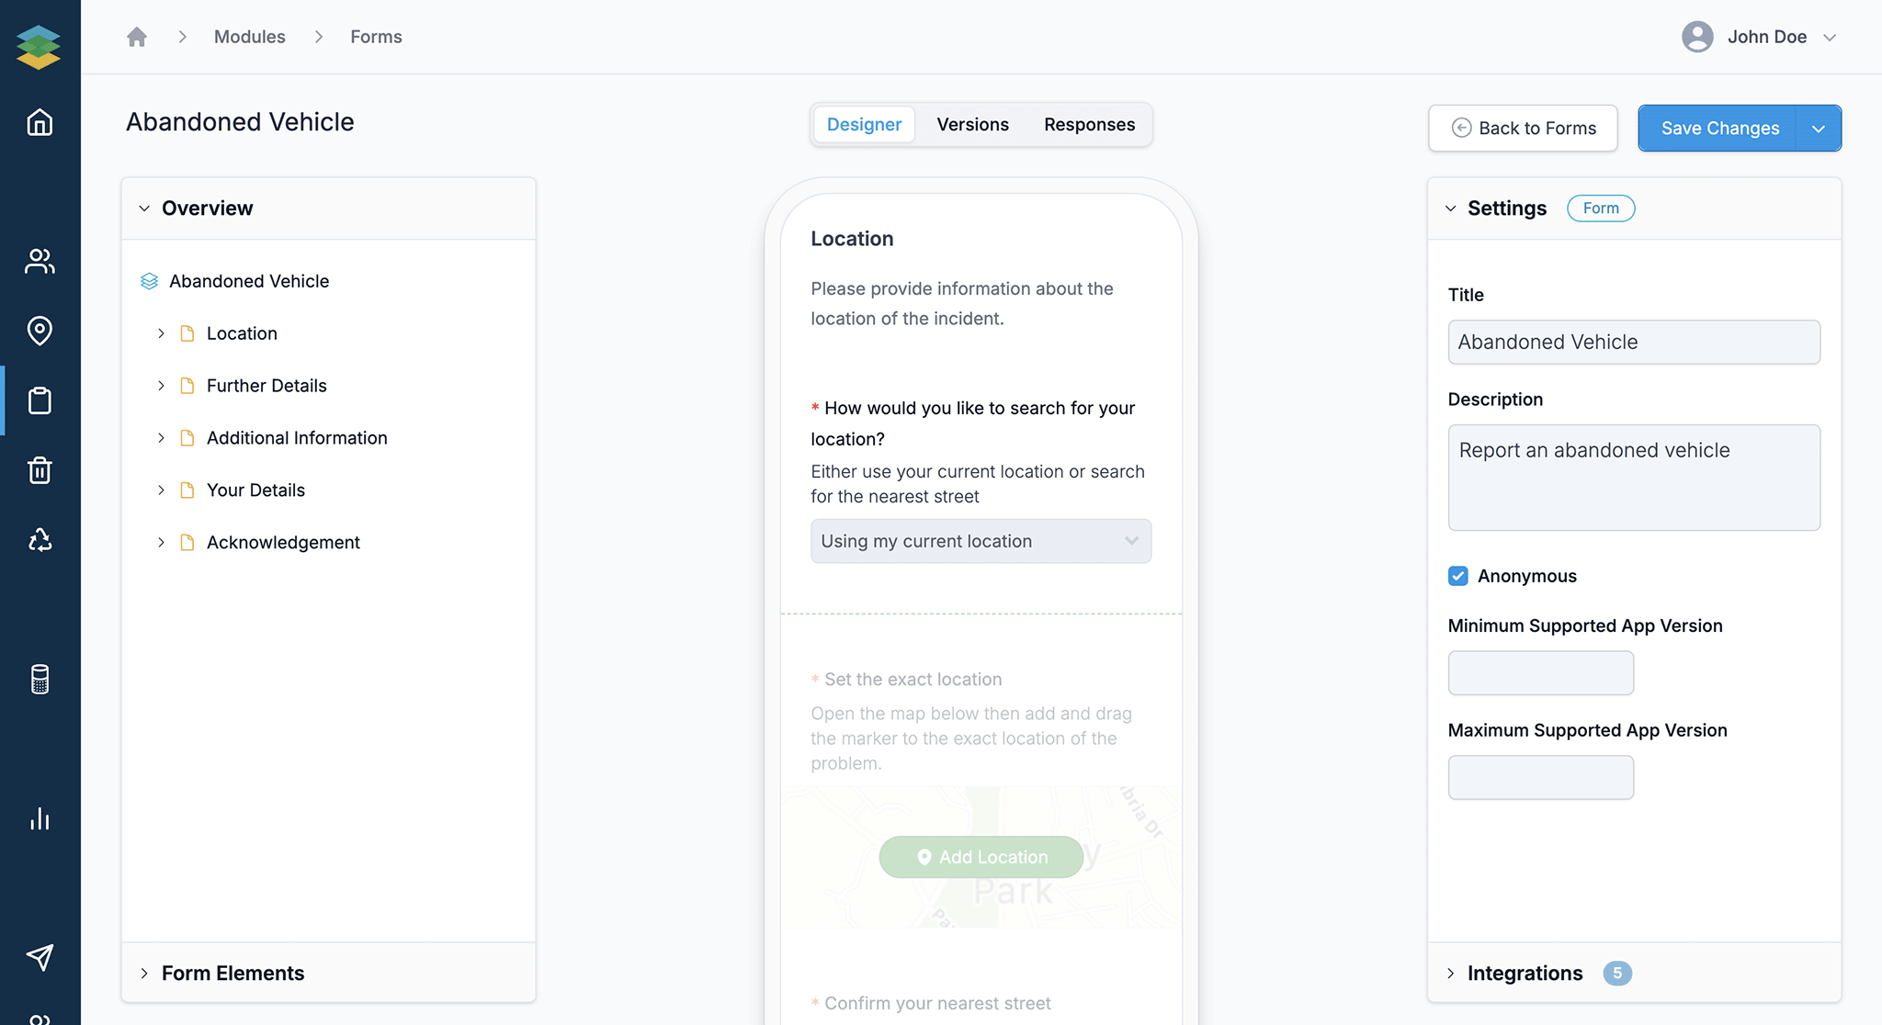The image size is (1882, 1025).
Task: Select the clipboard forms sidebar icon
Action: [x=40, y=400]
